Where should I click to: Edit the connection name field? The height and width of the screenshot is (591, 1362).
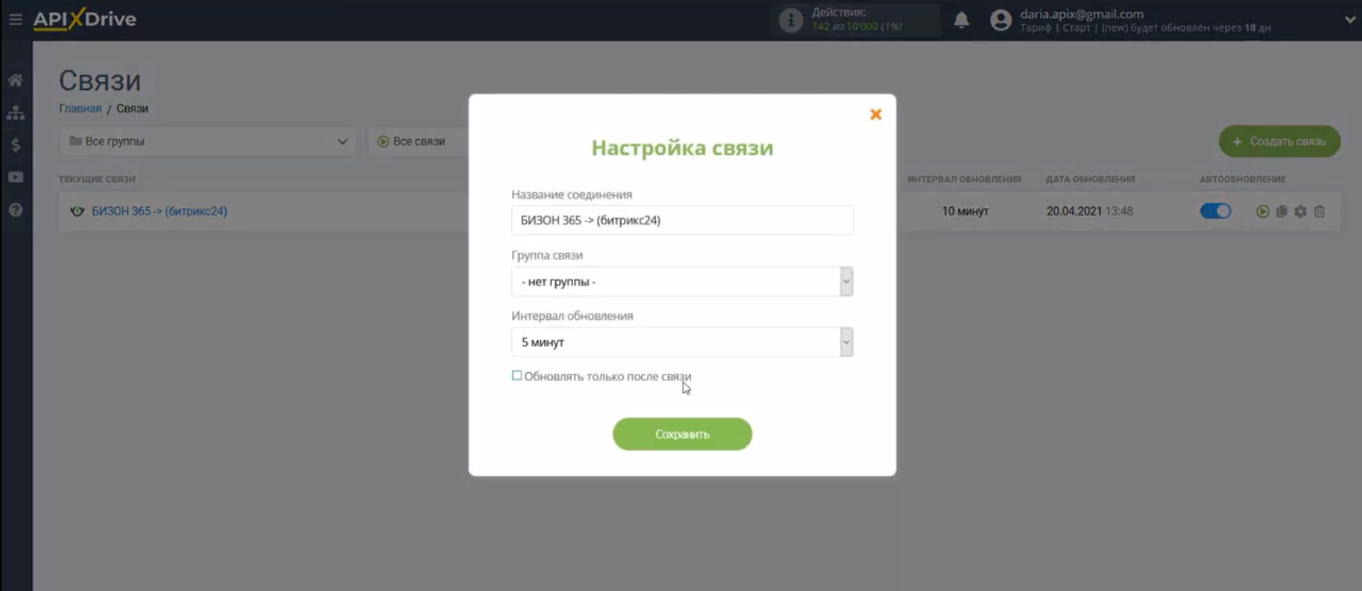point(682,220)
